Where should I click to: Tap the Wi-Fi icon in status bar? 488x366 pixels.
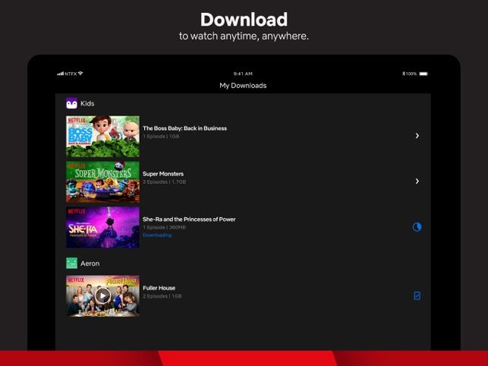[x=80, y=74]
